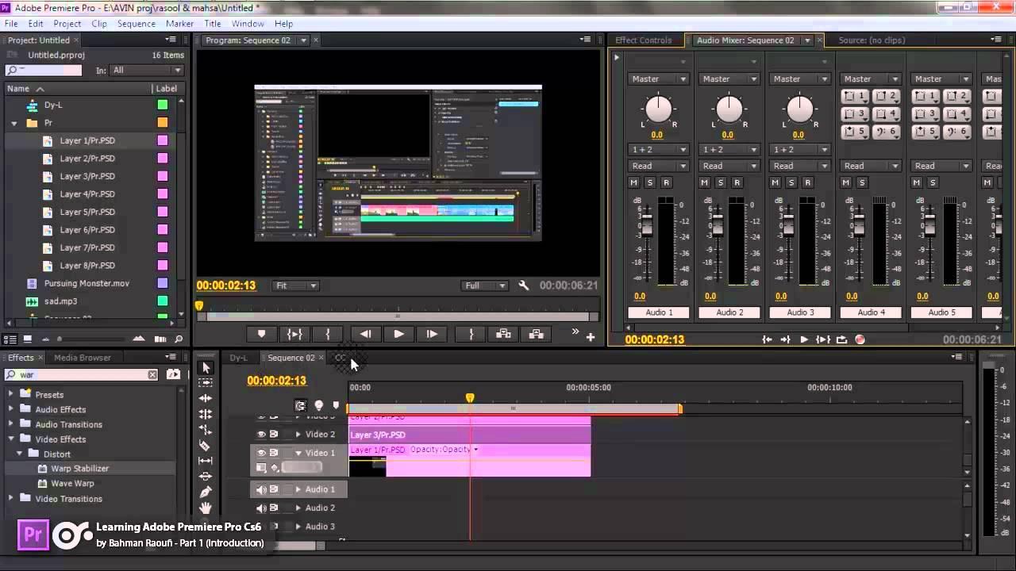
Task: Add marker in Program monitor
Action: [x=261, y=334]
